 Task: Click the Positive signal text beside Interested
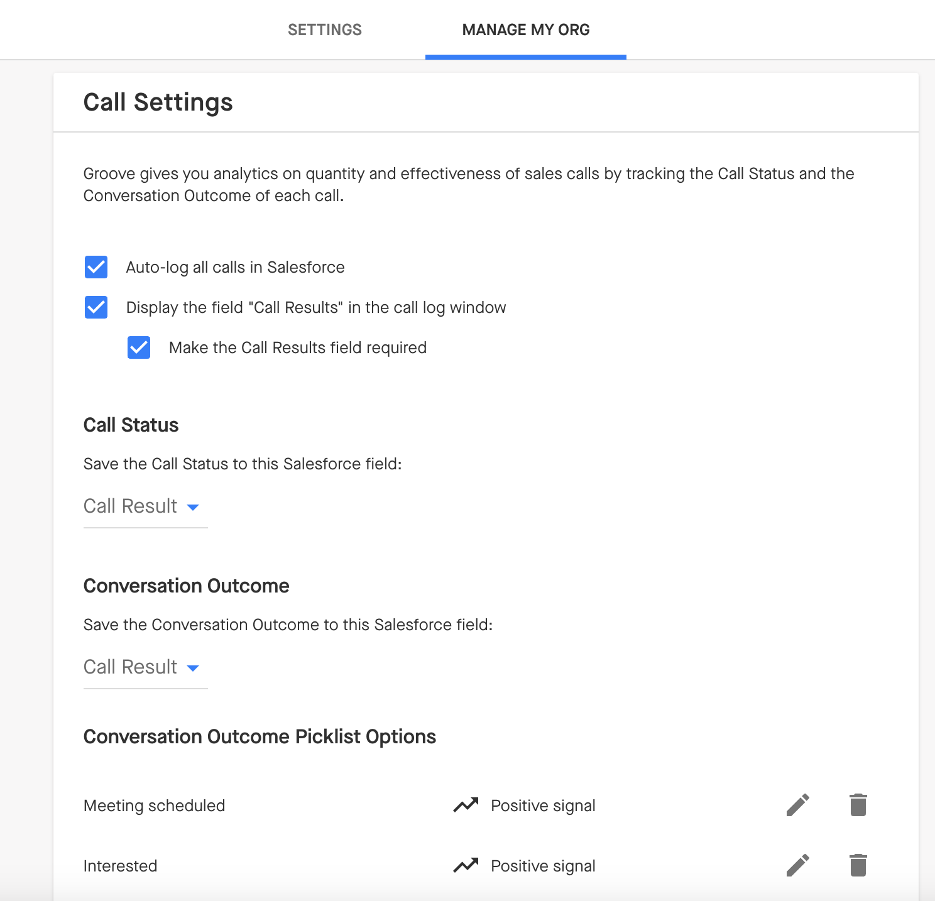(x=543, y=866)
